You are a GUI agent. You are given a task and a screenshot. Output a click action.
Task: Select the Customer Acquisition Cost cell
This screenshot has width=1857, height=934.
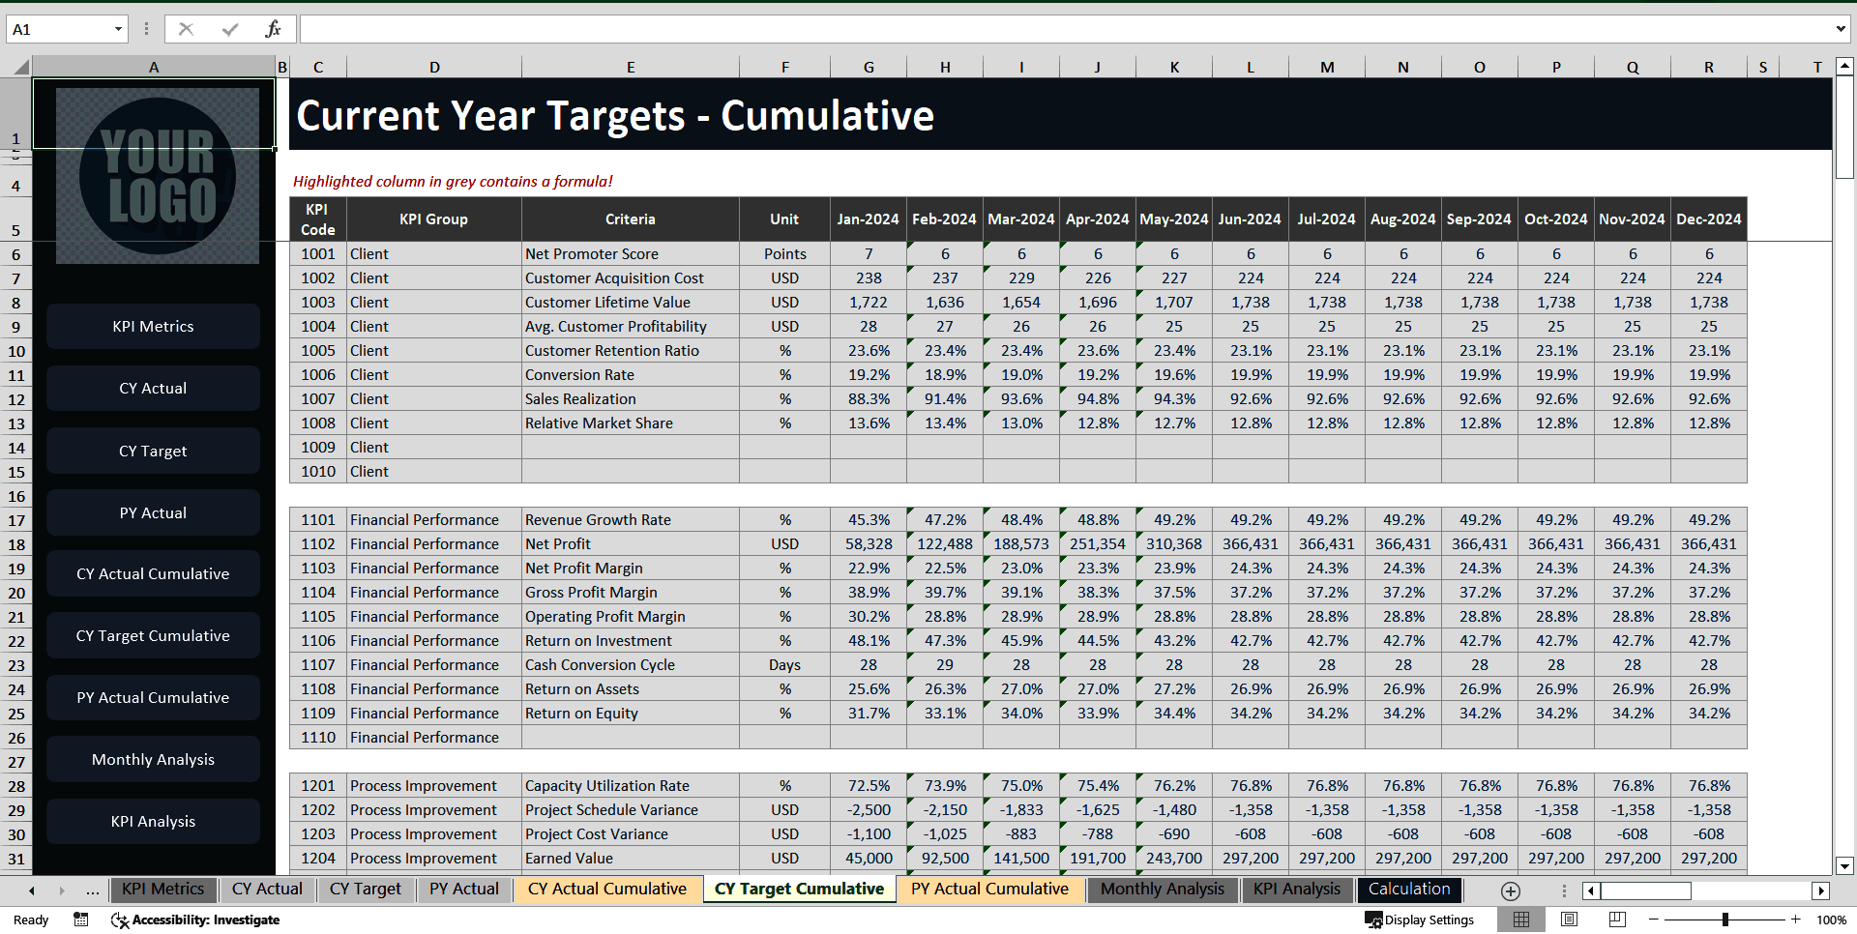pos(631,278)
